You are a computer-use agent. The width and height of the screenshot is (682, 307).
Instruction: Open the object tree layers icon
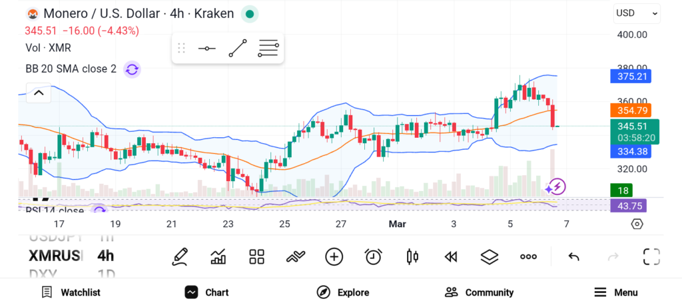pyautogui.click(x=490, y=256)
